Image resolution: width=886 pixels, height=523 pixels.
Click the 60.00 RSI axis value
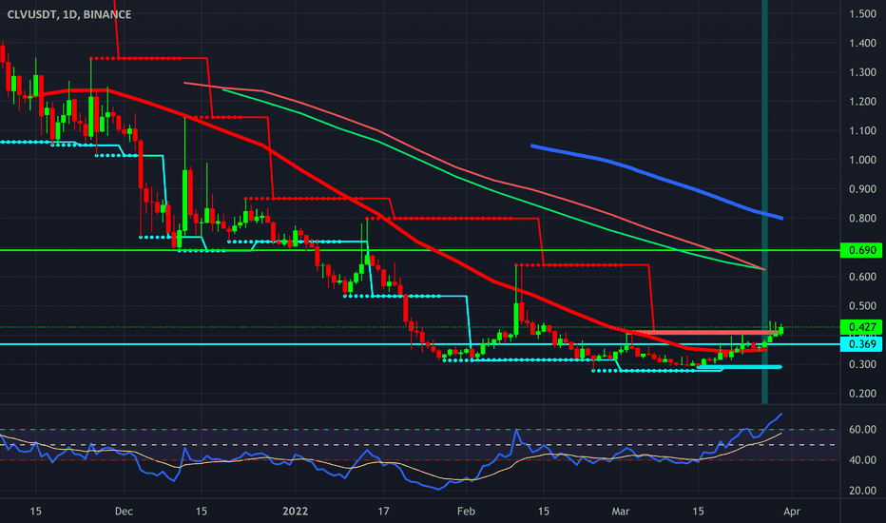click(x=863, y=430)
